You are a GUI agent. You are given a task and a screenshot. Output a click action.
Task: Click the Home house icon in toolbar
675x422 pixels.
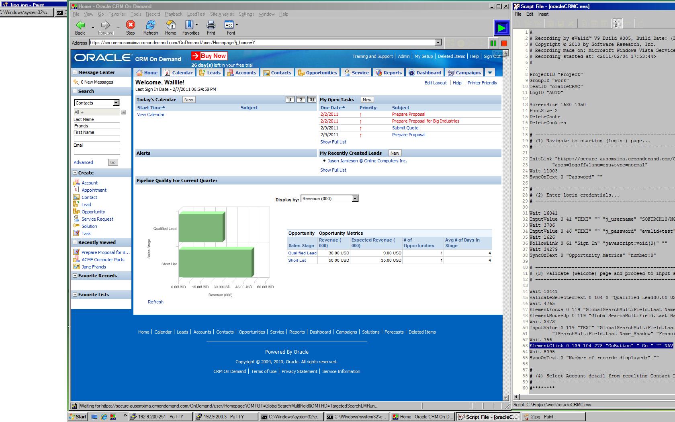click(171, 25)
